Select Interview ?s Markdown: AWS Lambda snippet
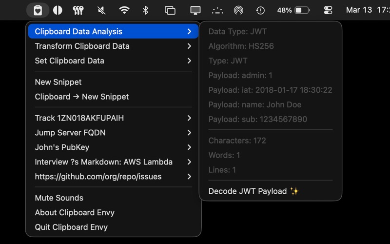 click(x=113, y=162)
